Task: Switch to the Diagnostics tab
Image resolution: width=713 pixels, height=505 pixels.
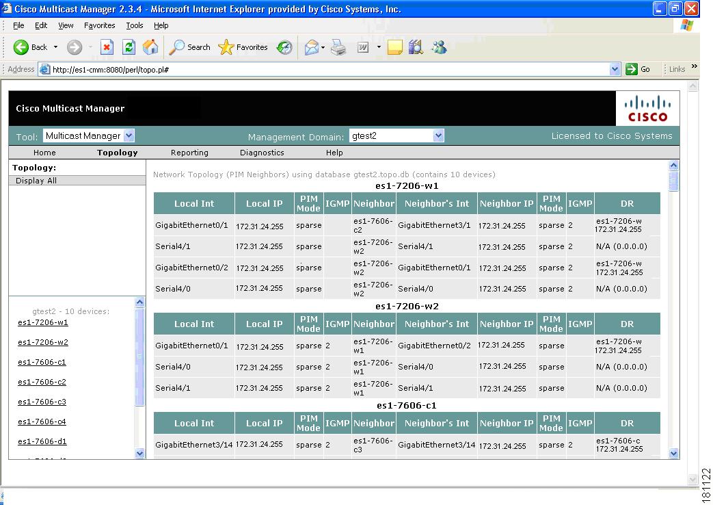Action: pyautogui.click(x=262, y=153)
